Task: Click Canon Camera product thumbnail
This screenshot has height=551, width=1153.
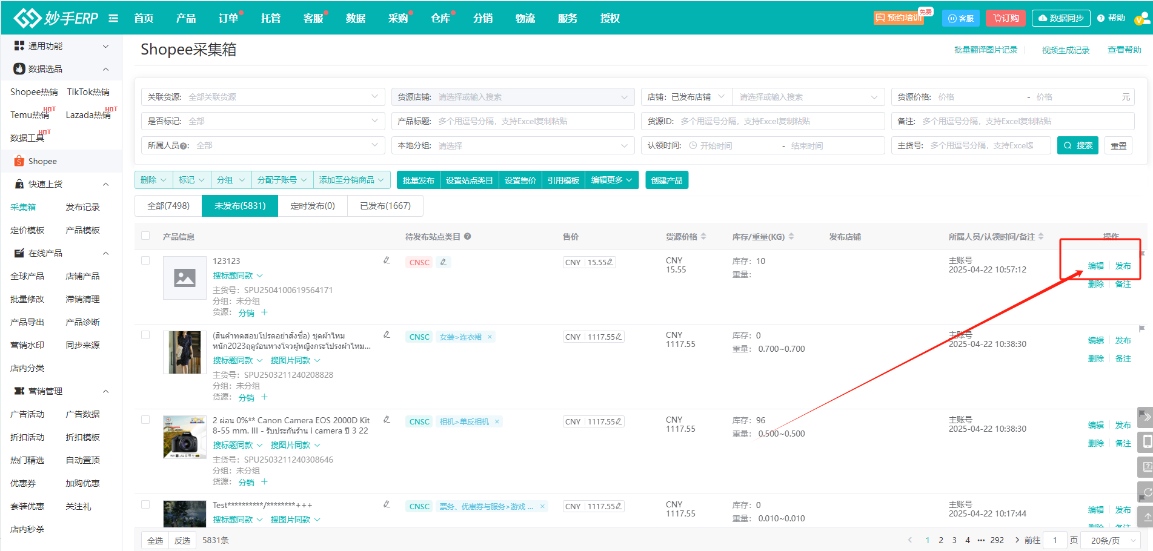Action: point(185,437)
